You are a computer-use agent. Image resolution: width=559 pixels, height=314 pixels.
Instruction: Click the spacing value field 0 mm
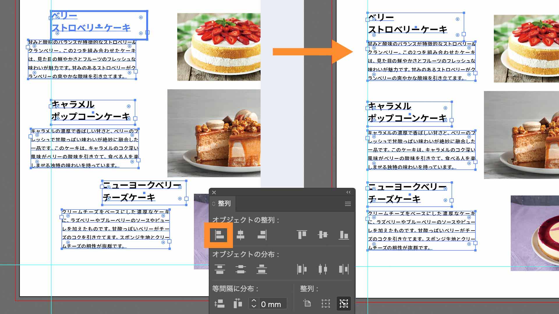coord(272,304)
